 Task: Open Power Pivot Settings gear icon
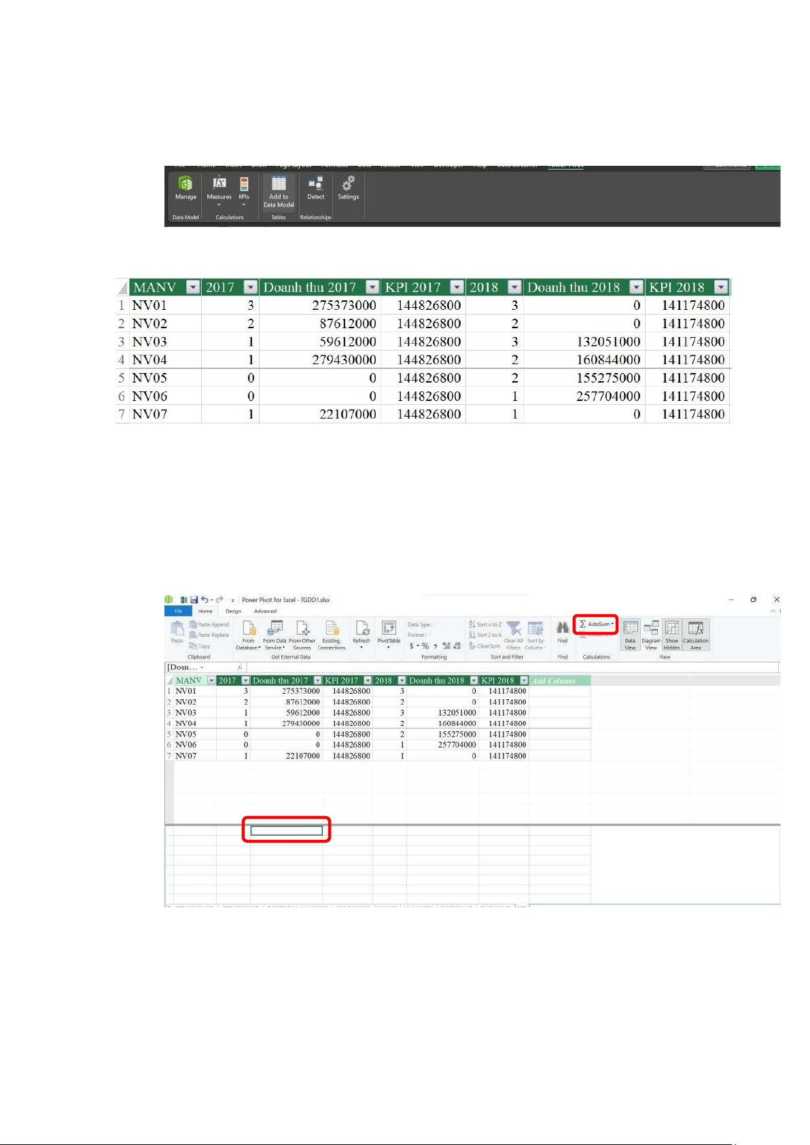coord(348,184)
